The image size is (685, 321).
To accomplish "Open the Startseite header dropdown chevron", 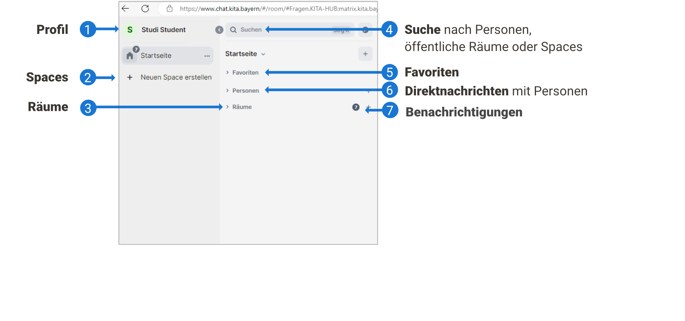I will point(263,54).
